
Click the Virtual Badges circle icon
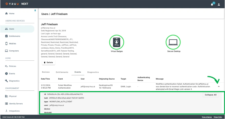117,42
